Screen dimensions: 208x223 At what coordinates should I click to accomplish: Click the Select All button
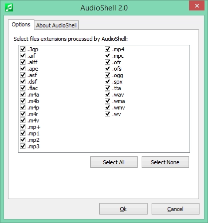(114, 162)
